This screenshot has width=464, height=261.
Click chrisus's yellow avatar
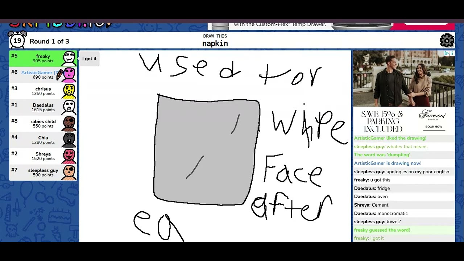(69, 91)
